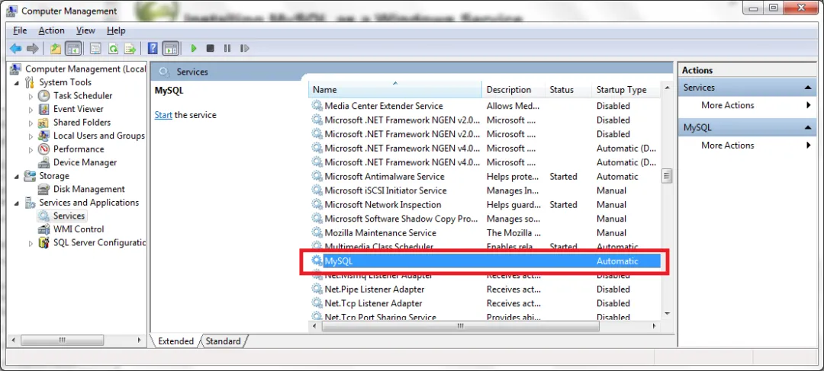The width and height of the screenshot is (824, 371).
Task: Click the Up One Level folder icon
Action: click(x=56, y=48)
